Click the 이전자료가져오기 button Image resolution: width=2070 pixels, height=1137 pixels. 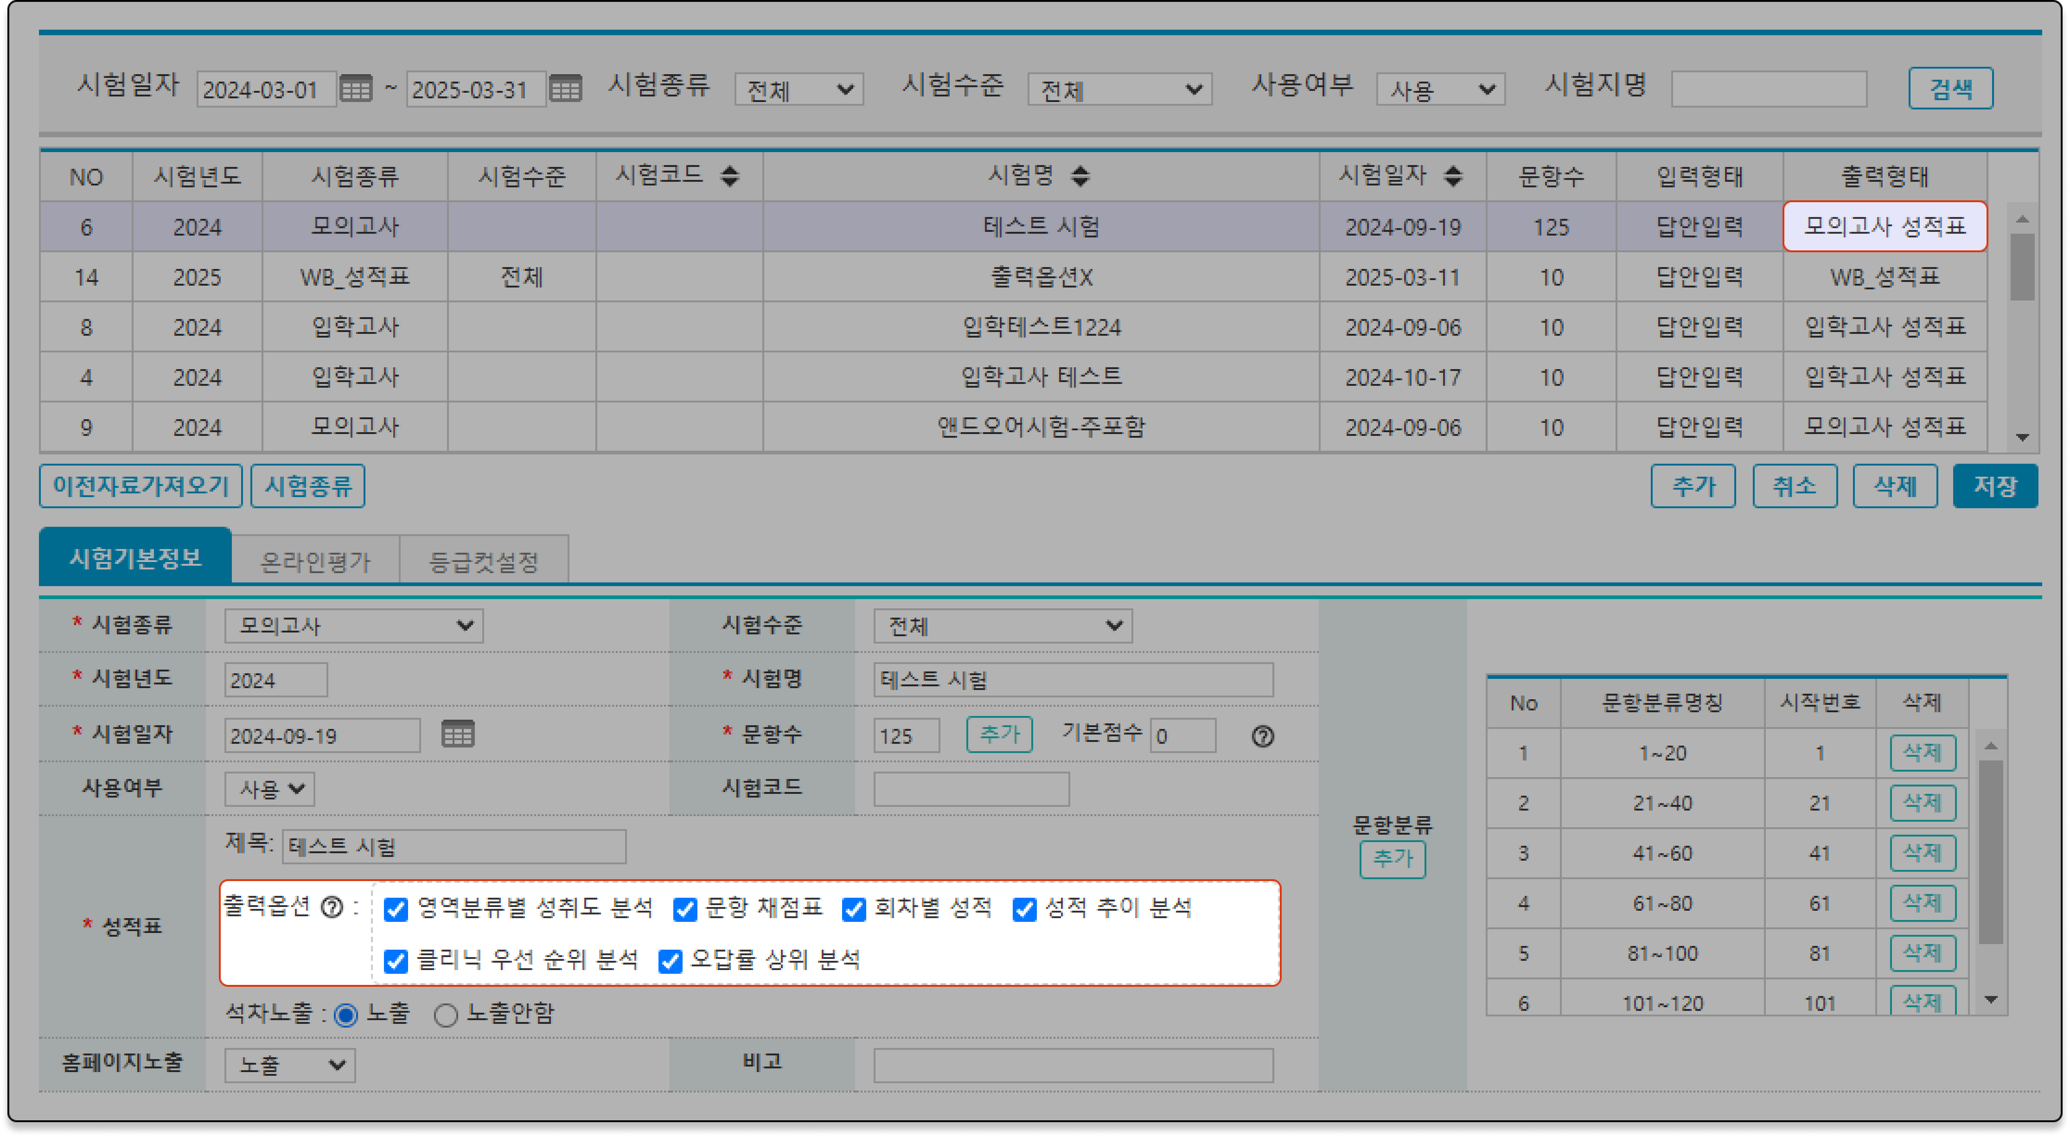tap(141, 485)
